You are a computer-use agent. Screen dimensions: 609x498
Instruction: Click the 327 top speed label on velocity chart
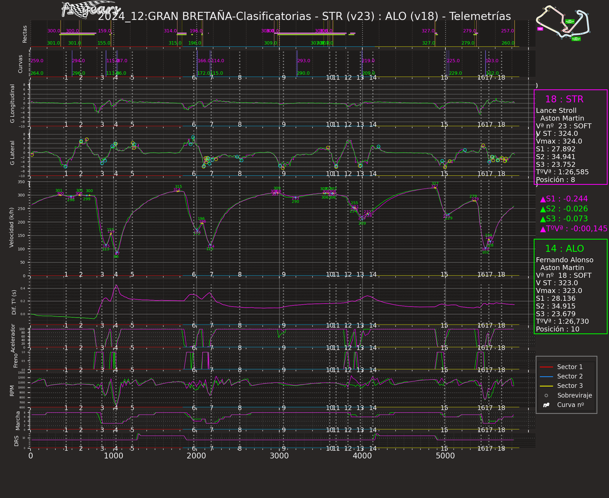(x=435, y=184)
